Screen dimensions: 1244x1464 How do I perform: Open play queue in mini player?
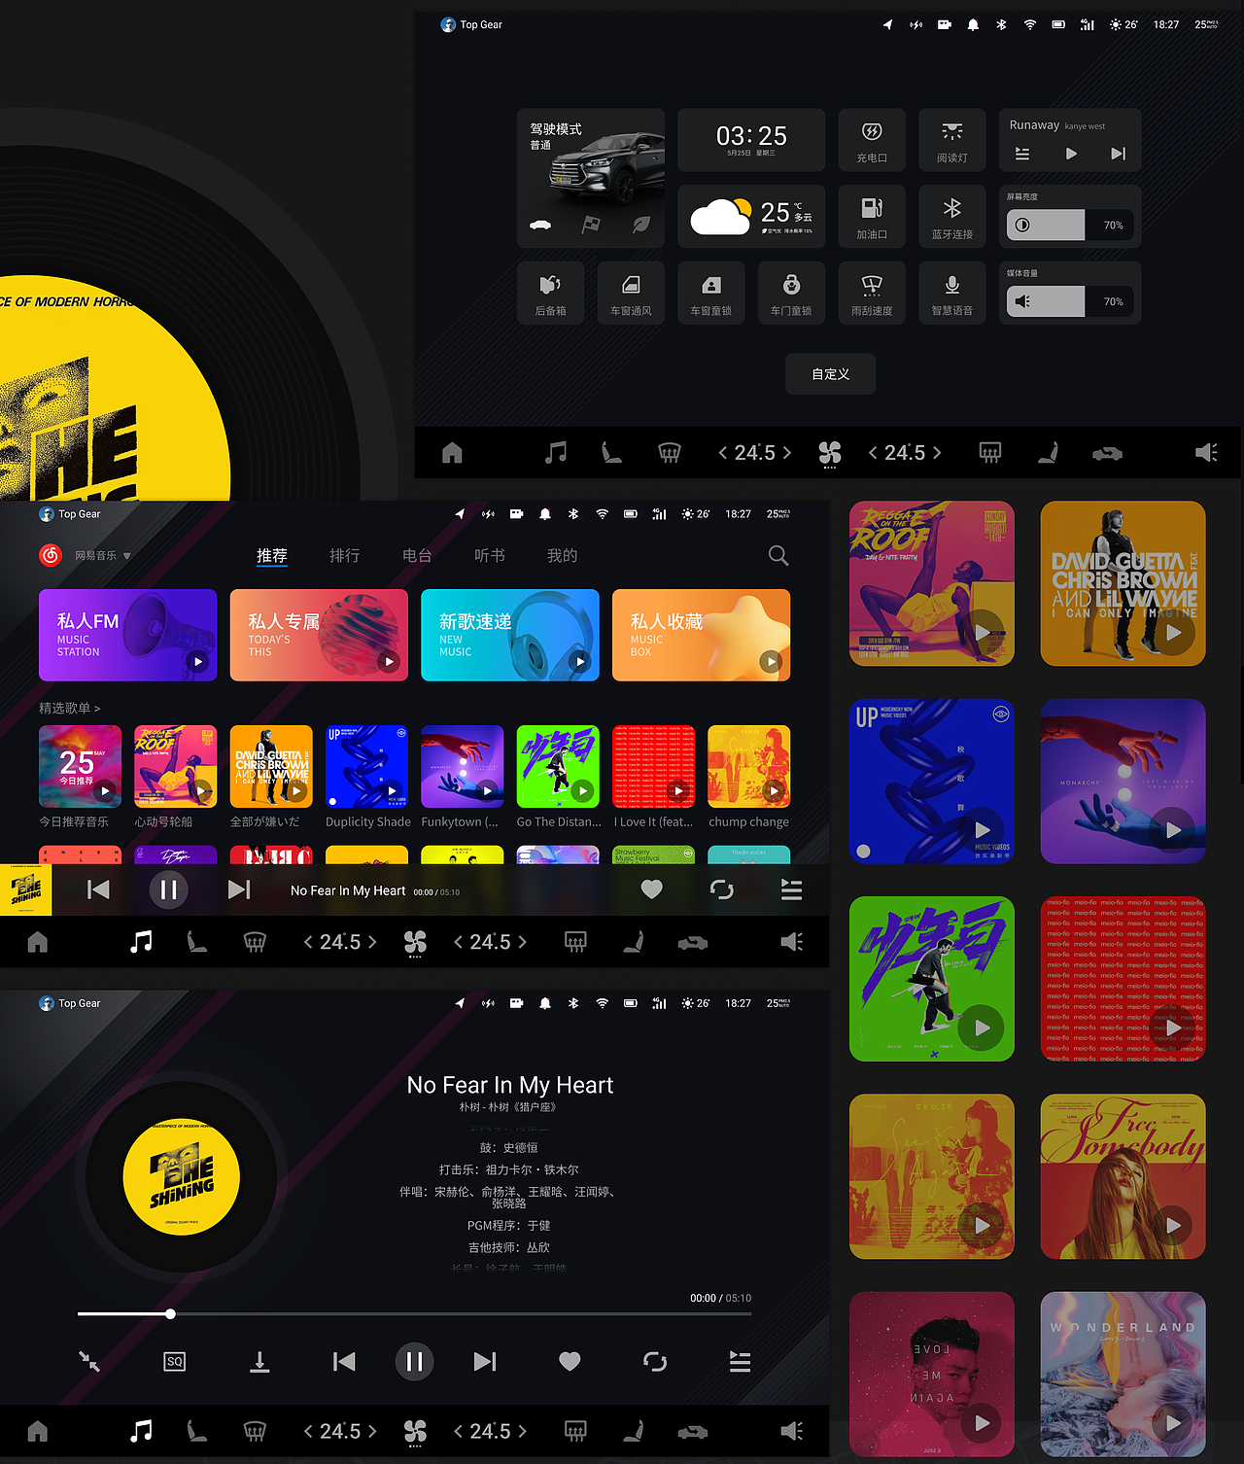pos(792,889)
